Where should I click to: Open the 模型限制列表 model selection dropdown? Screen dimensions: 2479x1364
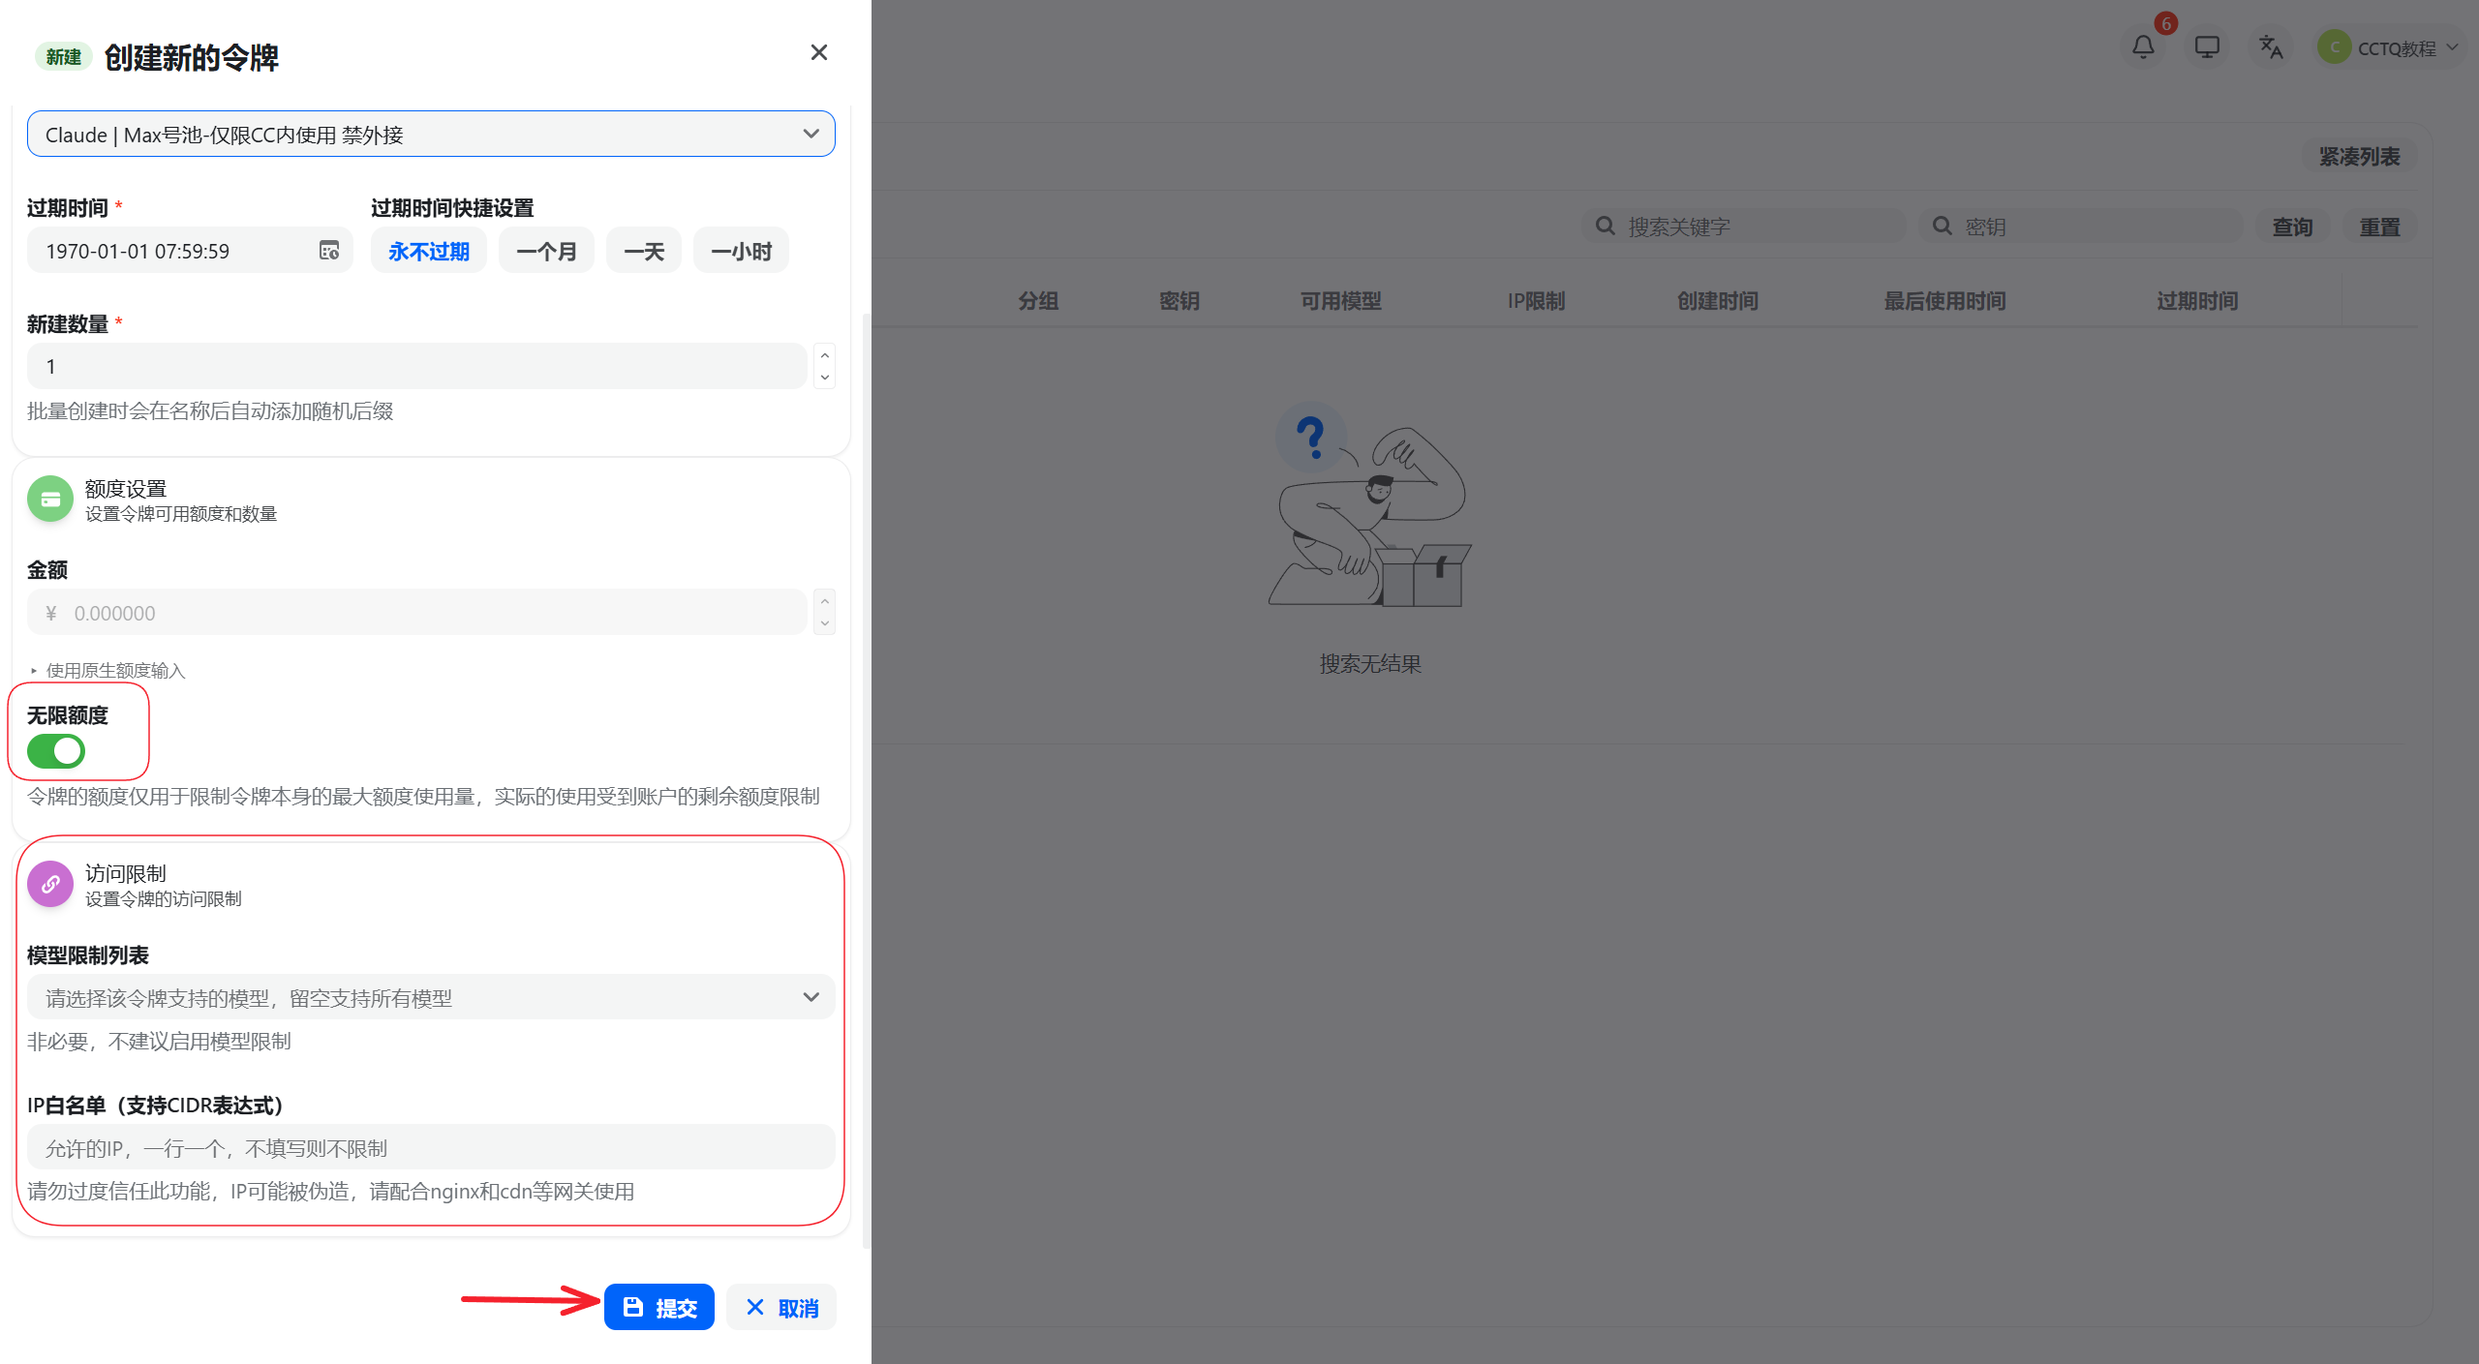(431, 997)
